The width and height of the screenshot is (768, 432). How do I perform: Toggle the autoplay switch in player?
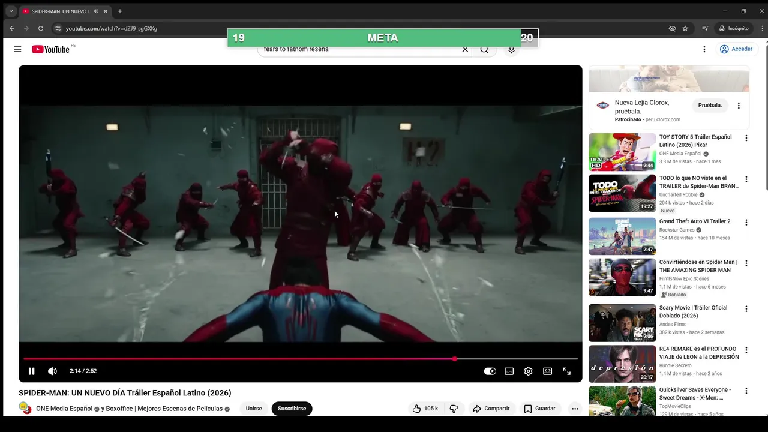[490, 371]
